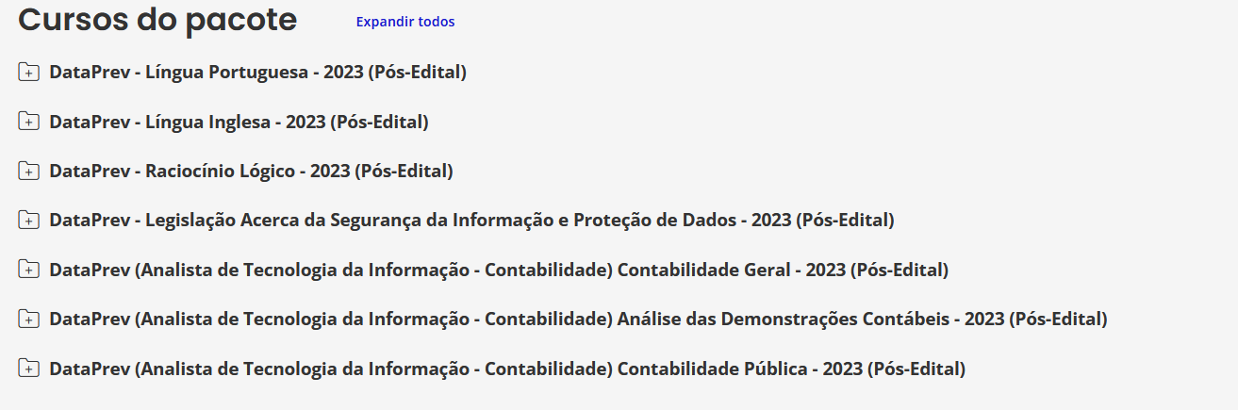This screenshot has height=410, width=1238.
Task: Open the Raciocínio Lógico 2023 course title
Action: point(251,171)
